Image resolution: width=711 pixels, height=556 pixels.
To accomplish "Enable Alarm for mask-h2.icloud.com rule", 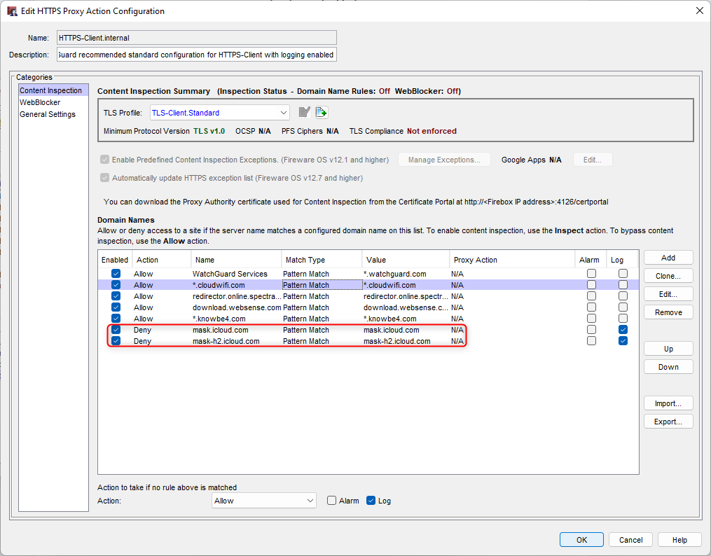I will 592,341.
